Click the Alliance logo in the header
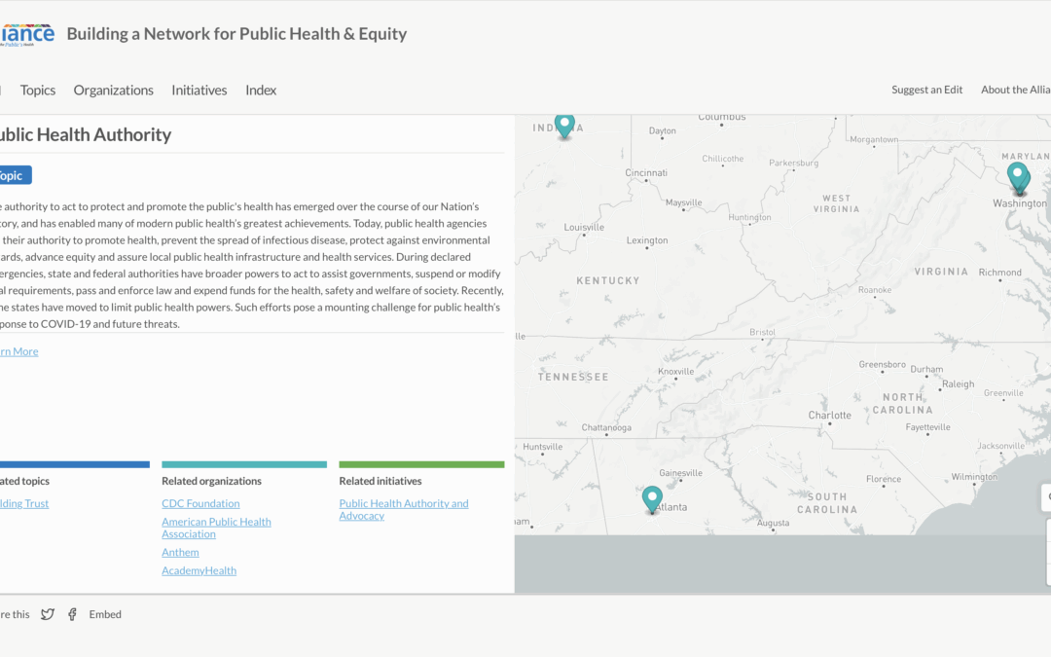Image resolution: width=1051 pixels, height=657 pixels. coord(29,32)
